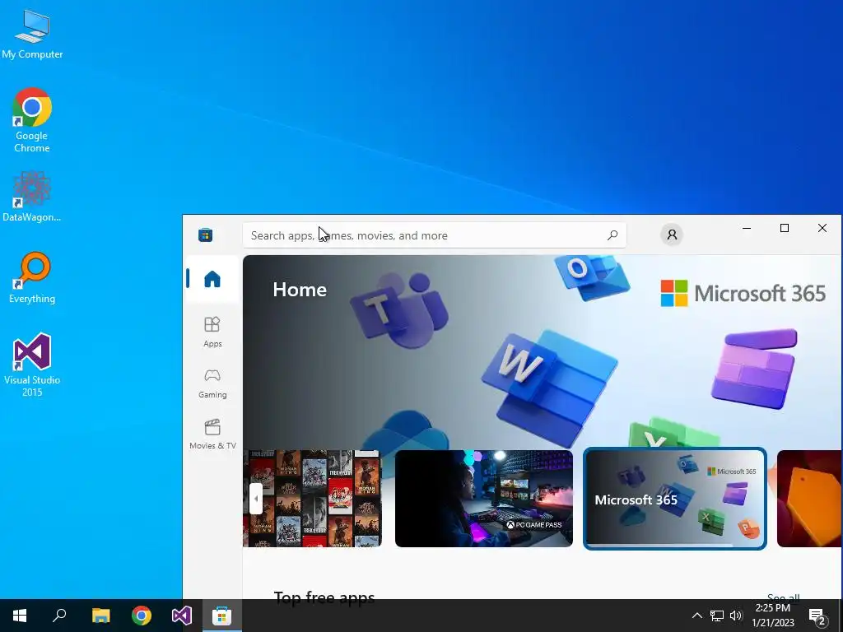Viewport: 843px width, 632px height.
Task: Click the Microsoft Store taskbar icon
Action: coord(222,616)
